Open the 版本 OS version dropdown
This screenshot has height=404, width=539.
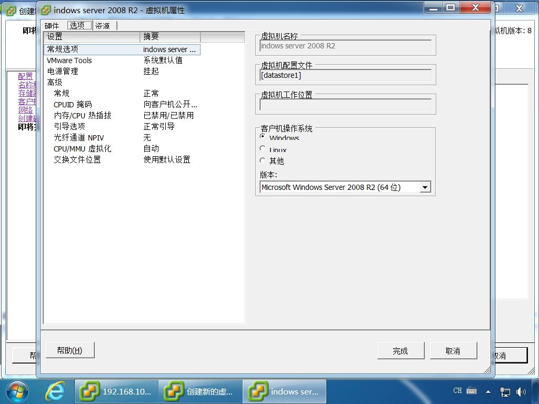[x=425, y=187]
